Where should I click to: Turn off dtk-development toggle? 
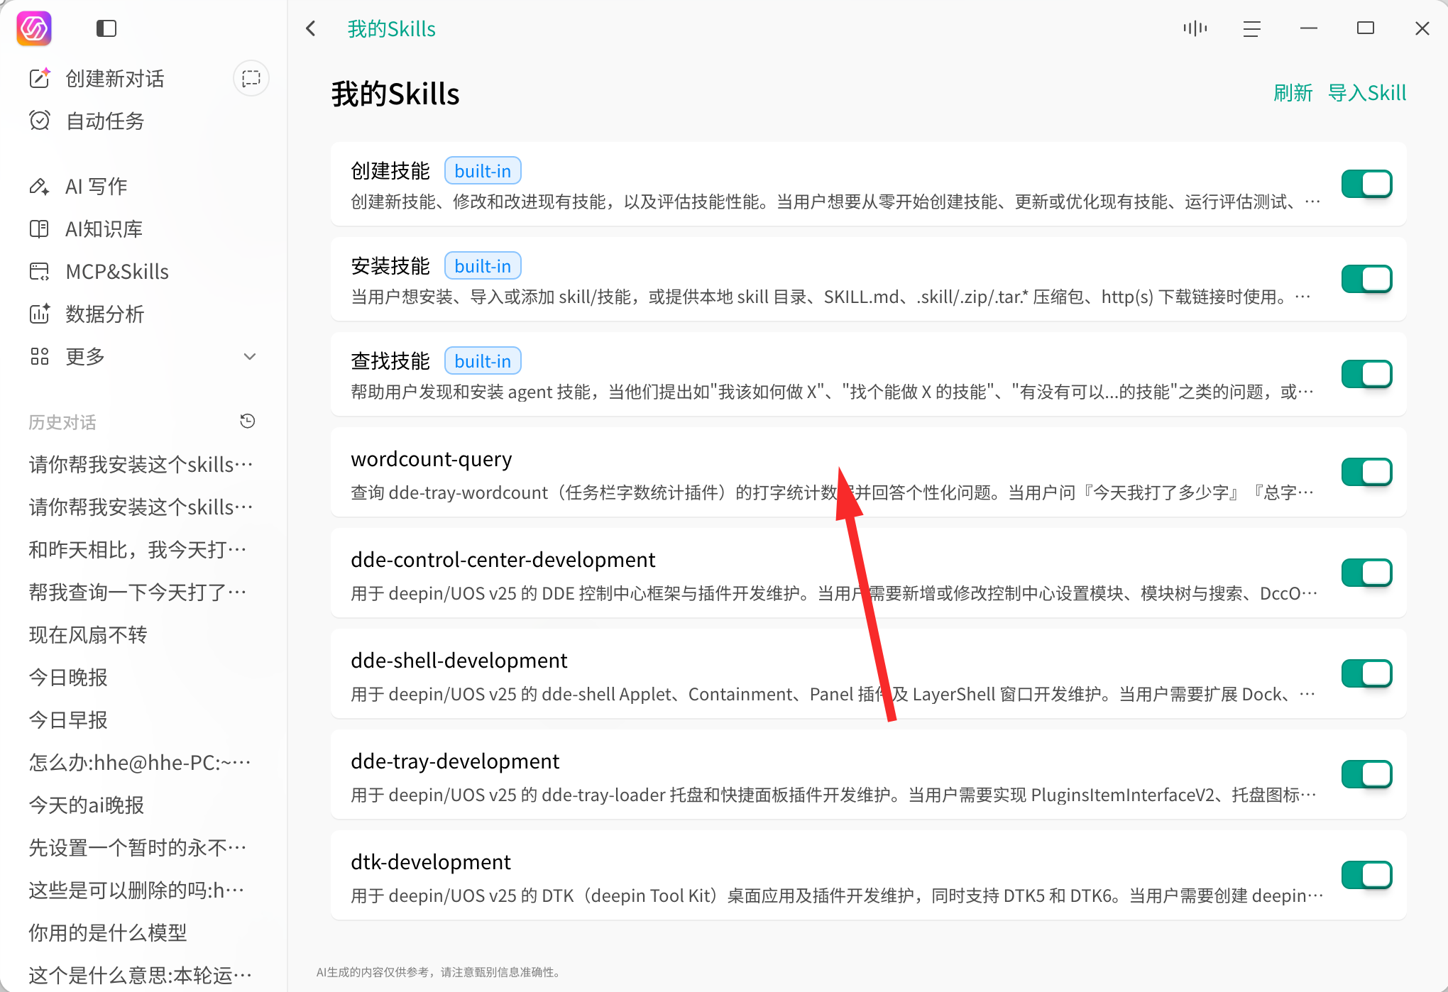click(x=1366, y=876)
